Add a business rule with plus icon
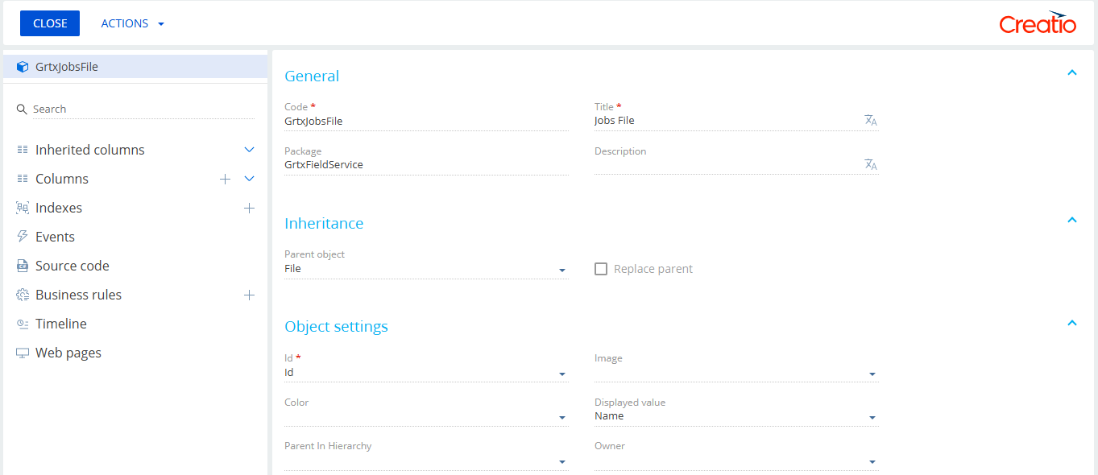 (x=249, y=295)
